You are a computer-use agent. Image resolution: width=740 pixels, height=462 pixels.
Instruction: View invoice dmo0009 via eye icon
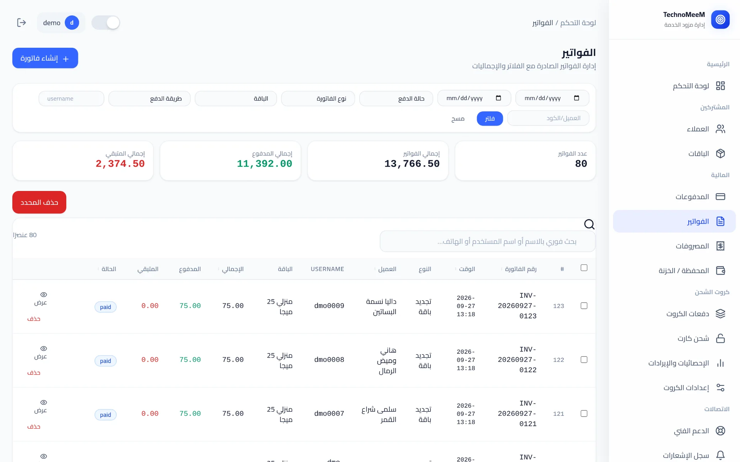pos(44,295)
